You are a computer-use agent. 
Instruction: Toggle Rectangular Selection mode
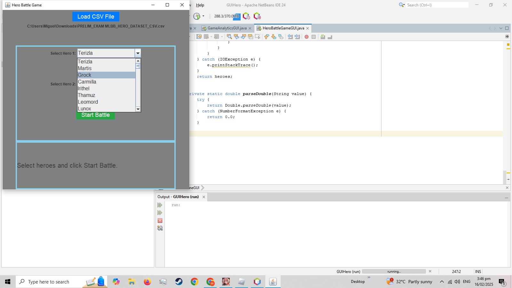tap(258, 37)
